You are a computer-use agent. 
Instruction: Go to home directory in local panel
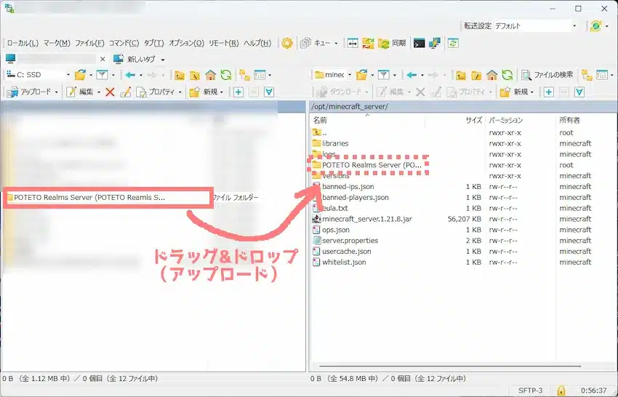click(x=211, y=75)
